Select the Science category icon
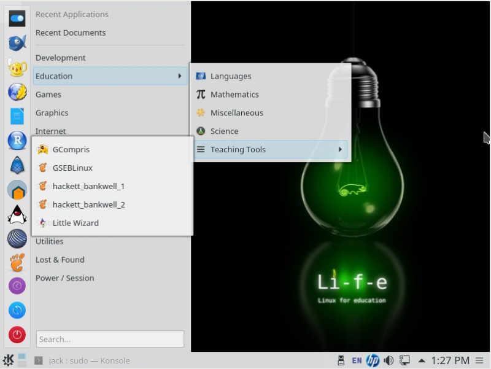 point(201,131)
